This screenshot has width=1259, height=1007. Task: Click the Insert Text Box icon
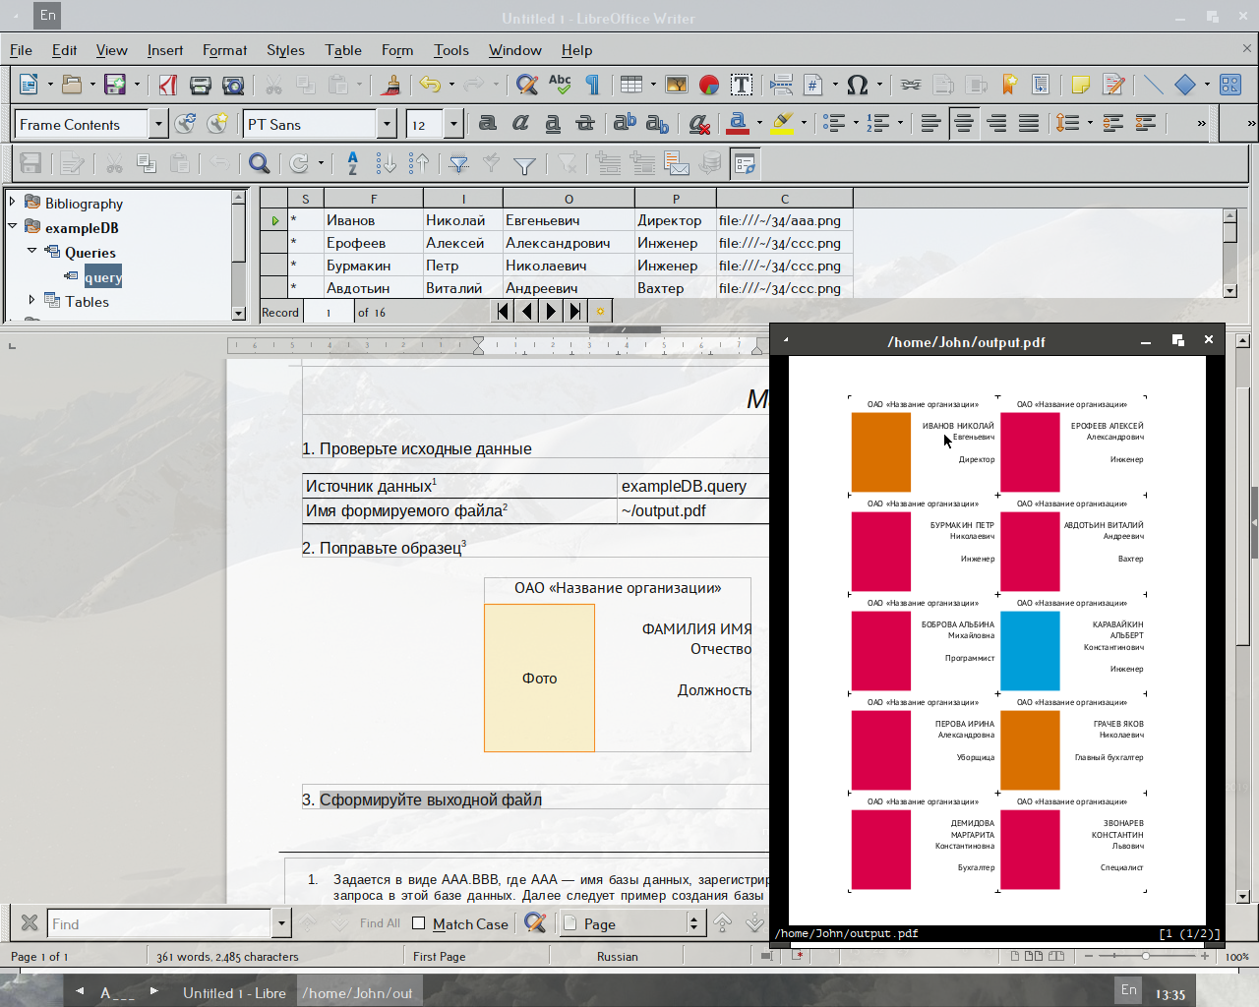[x=742, y=85]
